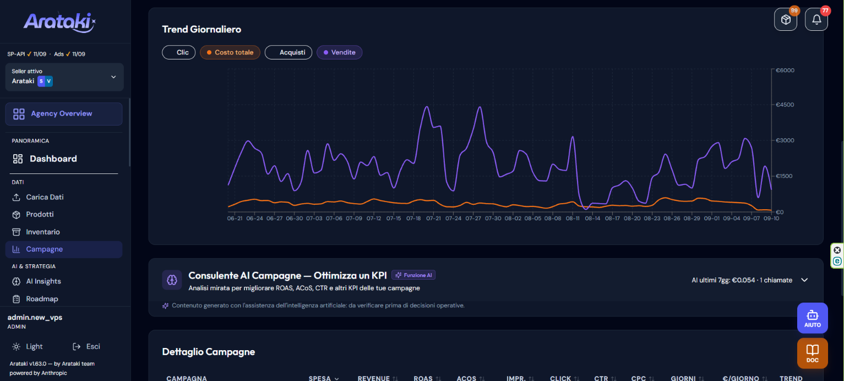The height and width of the screenshot is (381, 844).
Task: Open the AI Insights page
Action: click(x=64, y=281)
